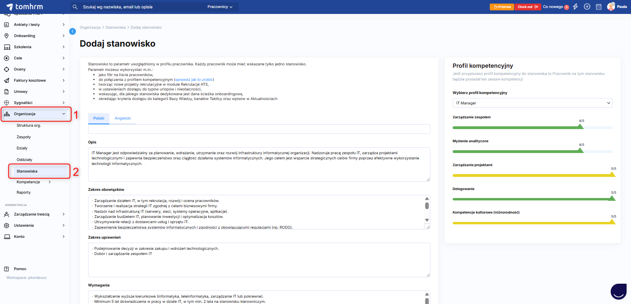This screenshot has height=304, width=631.
Task: Open the Co nowego link
Action: pyautogui.click(x=553, y=7)
